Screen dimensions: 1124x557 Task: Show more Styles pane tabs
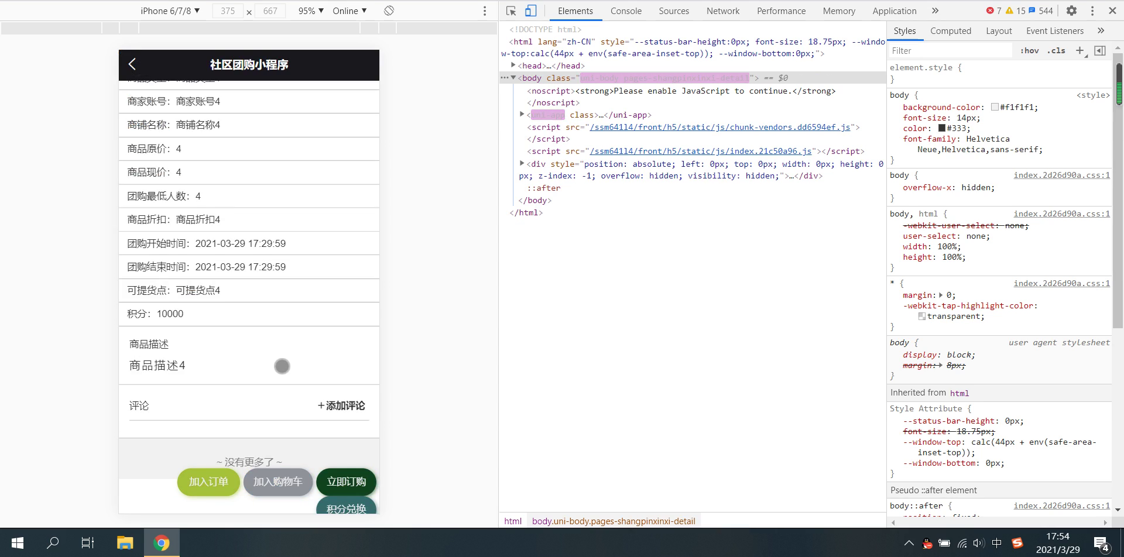(x=1101, y=30)
